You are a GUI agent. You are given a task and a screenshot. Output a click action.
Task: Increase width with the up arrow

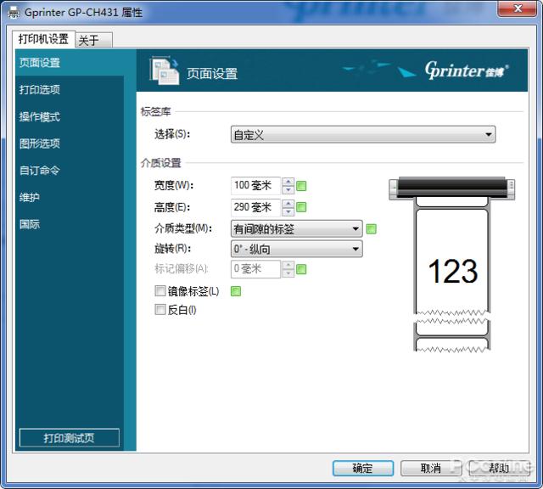(288, 182)
